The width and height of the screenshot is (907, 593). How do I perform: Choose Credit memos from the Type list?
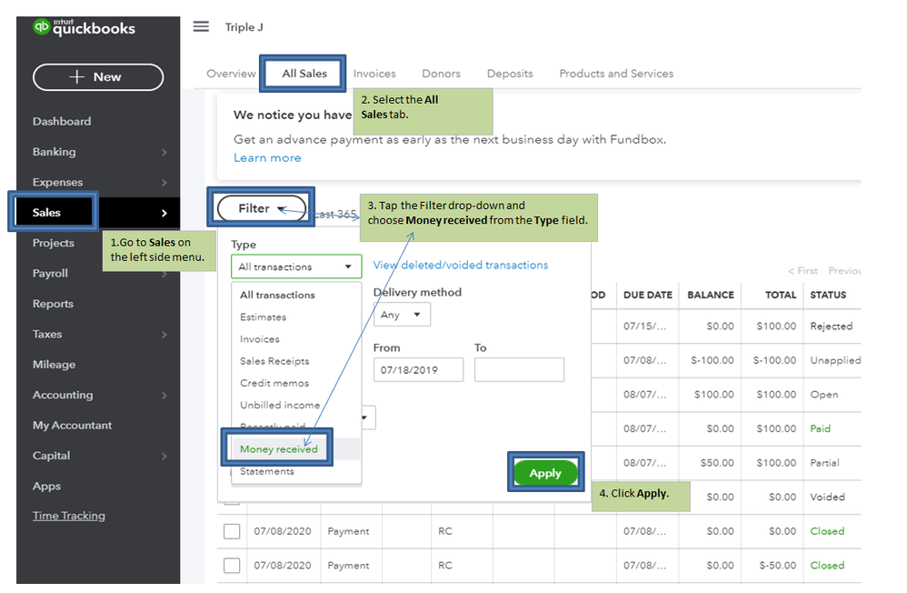[274, 383]
